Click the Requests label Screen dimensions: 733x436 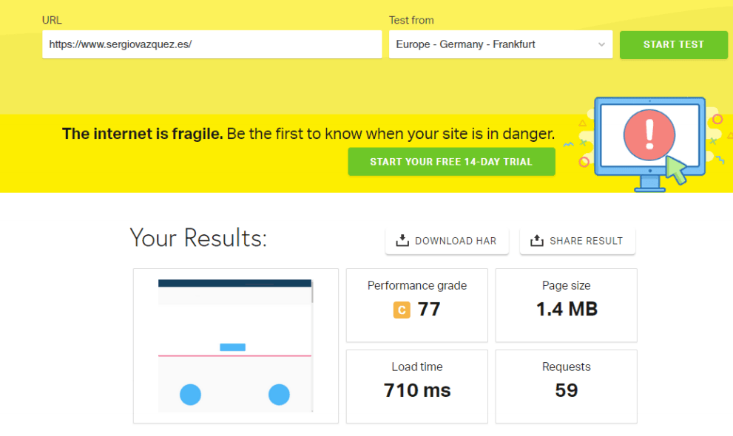[566, 367]
